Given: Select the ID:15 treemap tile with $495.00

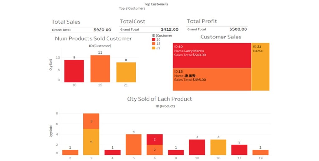Looking at the screenshot, I should click(x=212, y=79).
